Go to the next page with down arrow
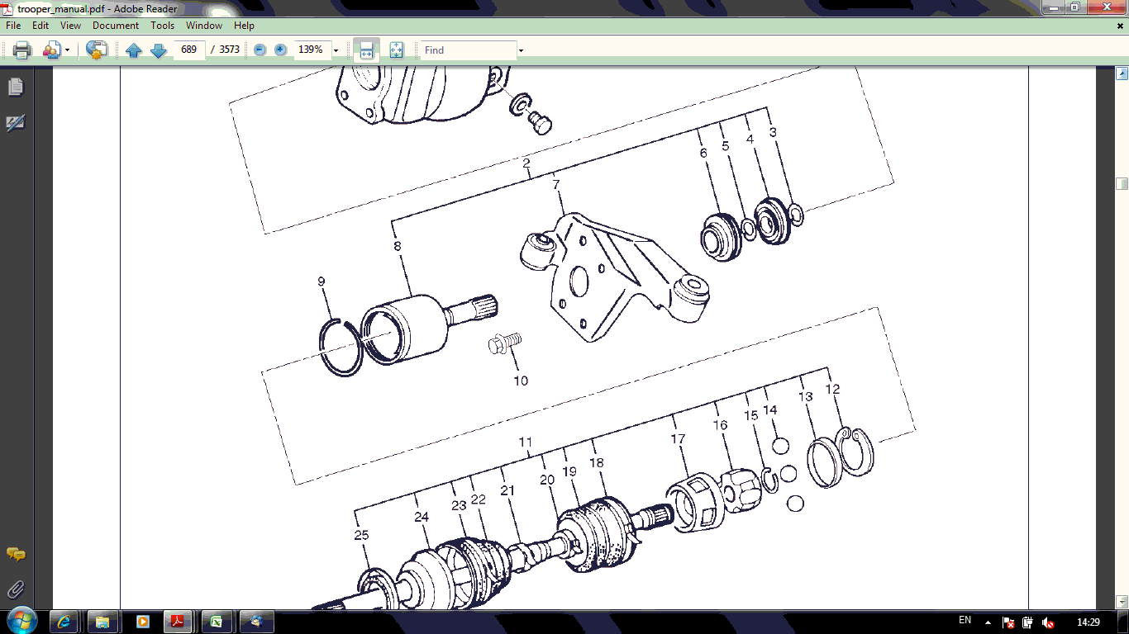Image resolution: width=1129 pixels, height=634 pixels. [159, 50]
